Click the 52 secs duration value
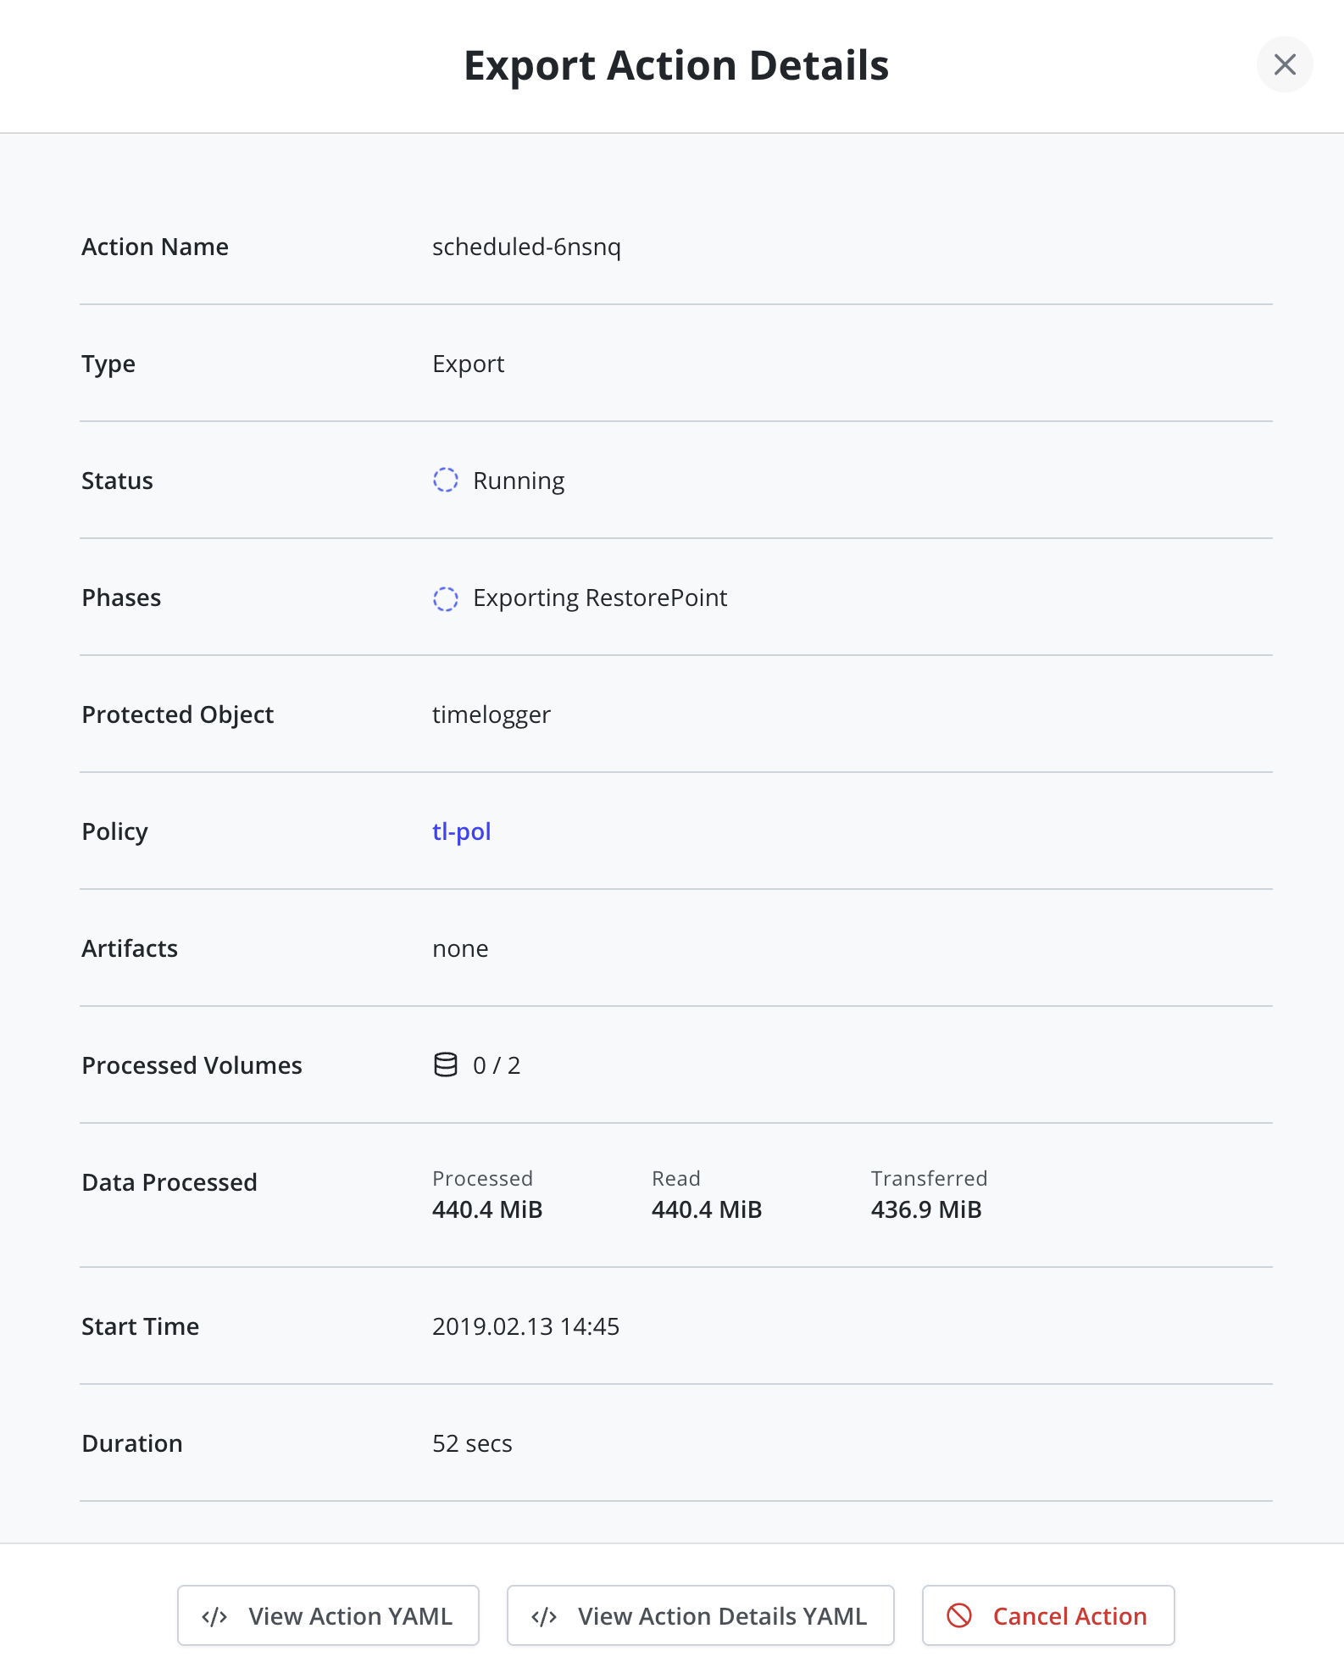 472,1443
